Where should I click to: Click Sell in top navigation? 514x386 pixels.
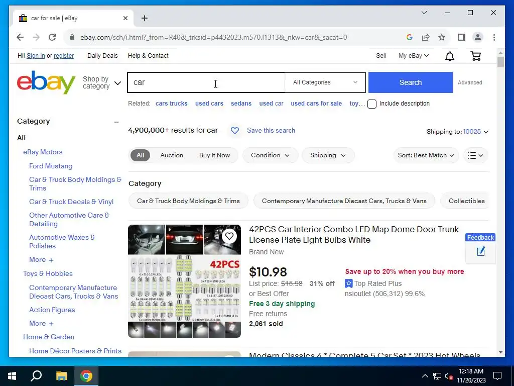[381, 56]
